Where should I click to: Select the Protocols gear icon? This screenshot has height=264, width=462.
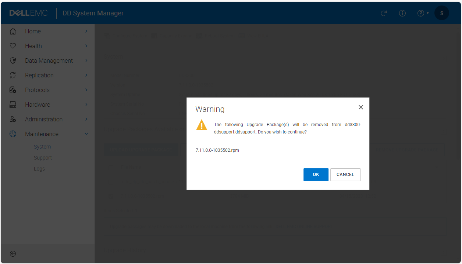[13, 90]
